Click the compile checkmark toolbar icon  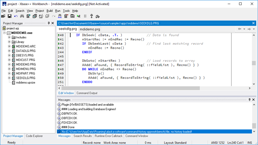pyautogui.click(x=41, y=16)
